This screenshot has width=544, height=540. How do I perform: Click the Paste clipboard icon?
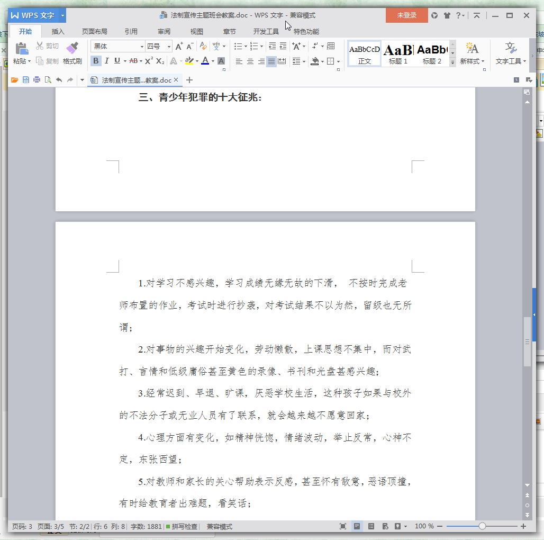click(22, 48)
